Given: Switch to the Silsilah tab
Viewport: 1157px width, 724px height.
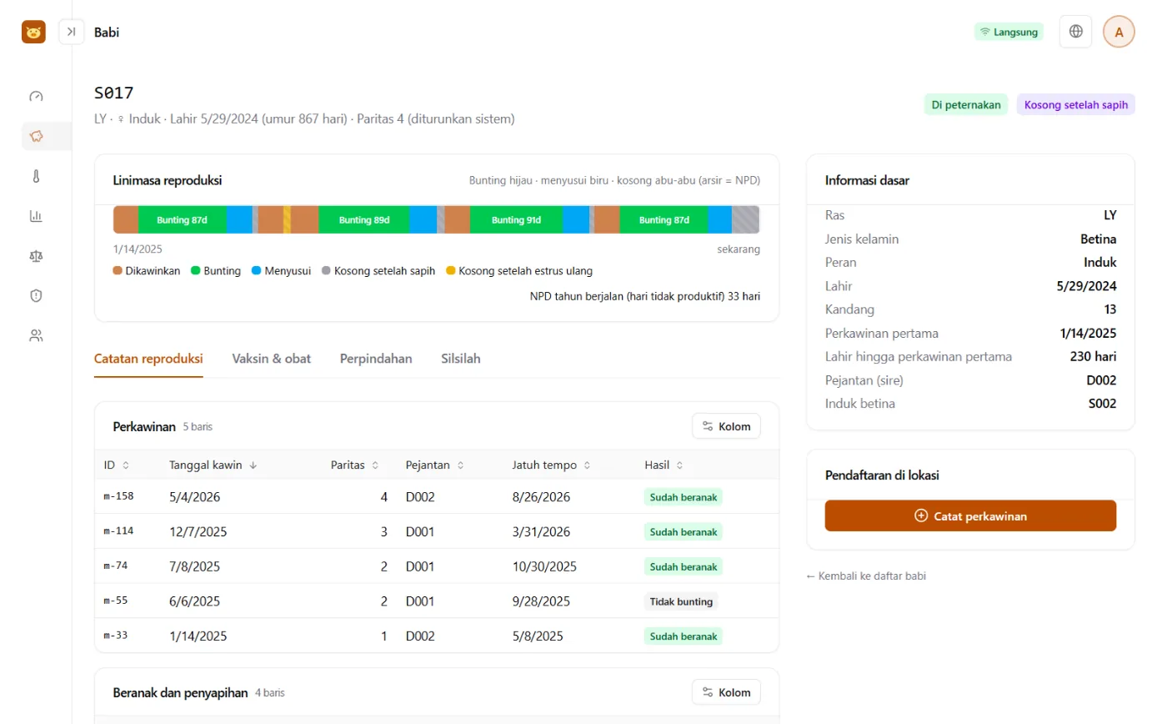Looking at the screenshot, I should pyautogui.click(x=460, y=359).
